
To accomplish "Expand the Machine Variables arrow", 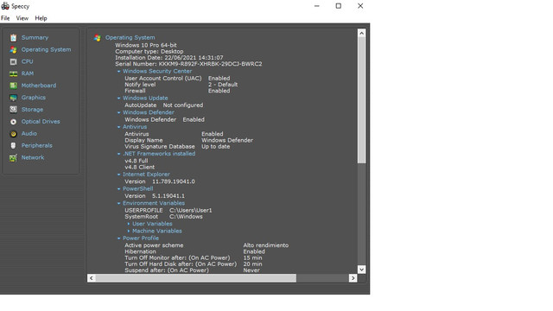I will [129, 231].
